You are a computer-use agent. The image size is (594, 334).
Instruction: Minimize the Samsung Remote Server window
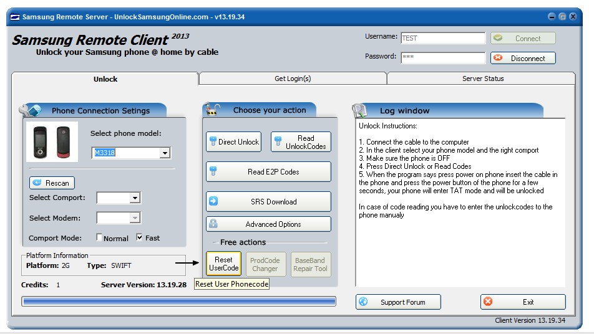(552, 16)
